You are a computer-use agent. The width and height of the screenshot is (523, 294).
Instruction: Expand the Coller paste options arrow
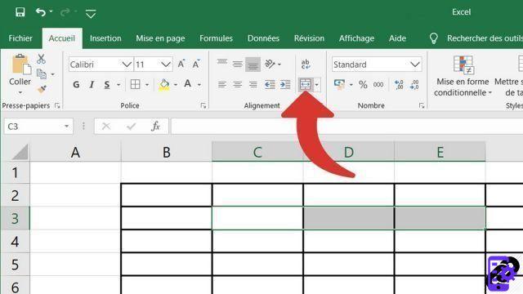tap(20, 92)
